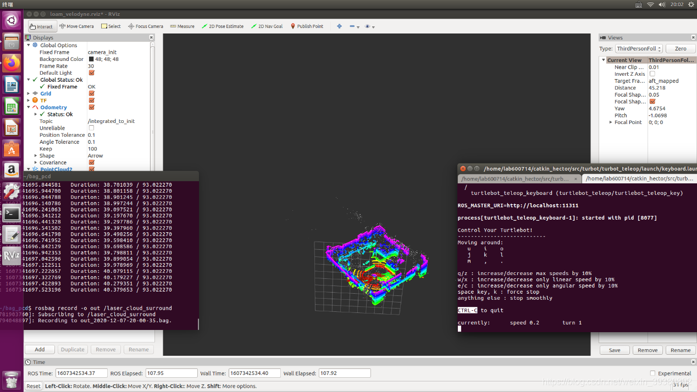The width and height of the screenshot is (697, 392).
Task: Open LibreOffice Calc from the dock
Action: click(x=11, y=106)
